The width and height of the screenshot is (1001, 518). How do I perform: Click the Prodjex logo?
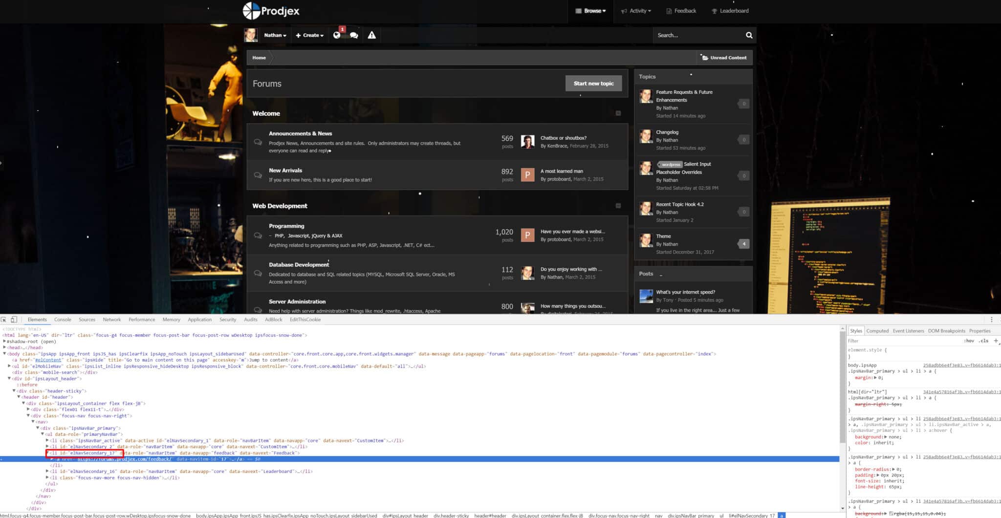point(271,11)
